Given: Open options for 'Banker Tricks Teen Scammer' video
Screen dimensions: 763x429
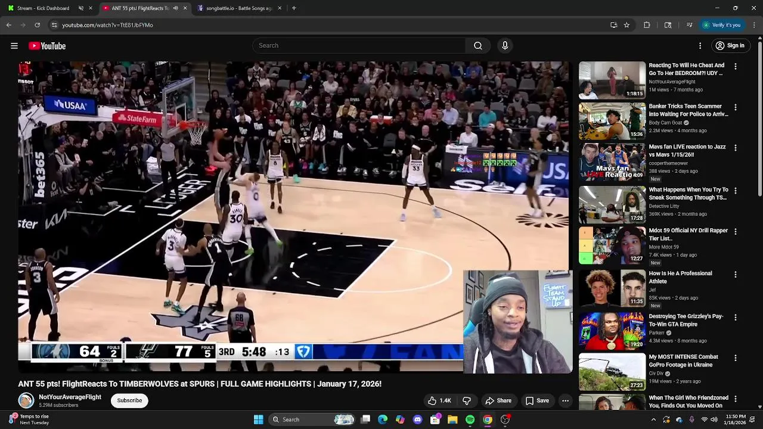Looking at the screenshot, I should (x=735, y=107).
